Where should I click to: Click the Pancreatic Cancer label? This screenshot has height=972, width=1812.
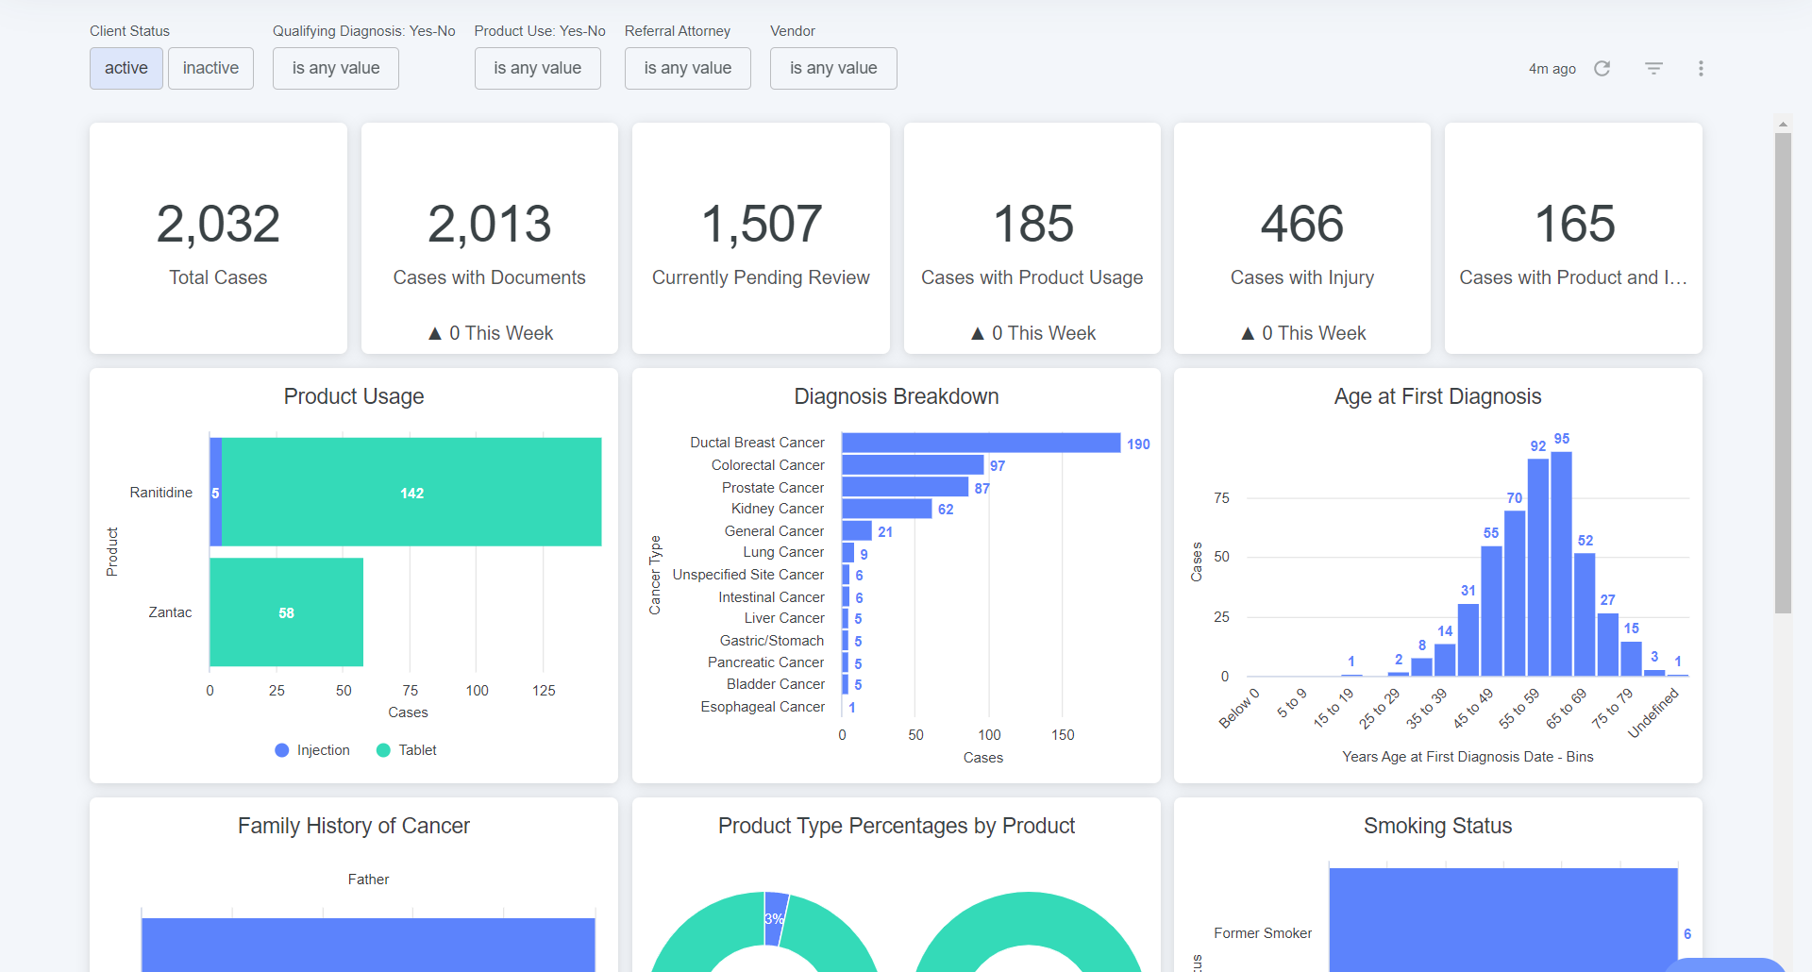pyautogui.click(x=766, y=662)
